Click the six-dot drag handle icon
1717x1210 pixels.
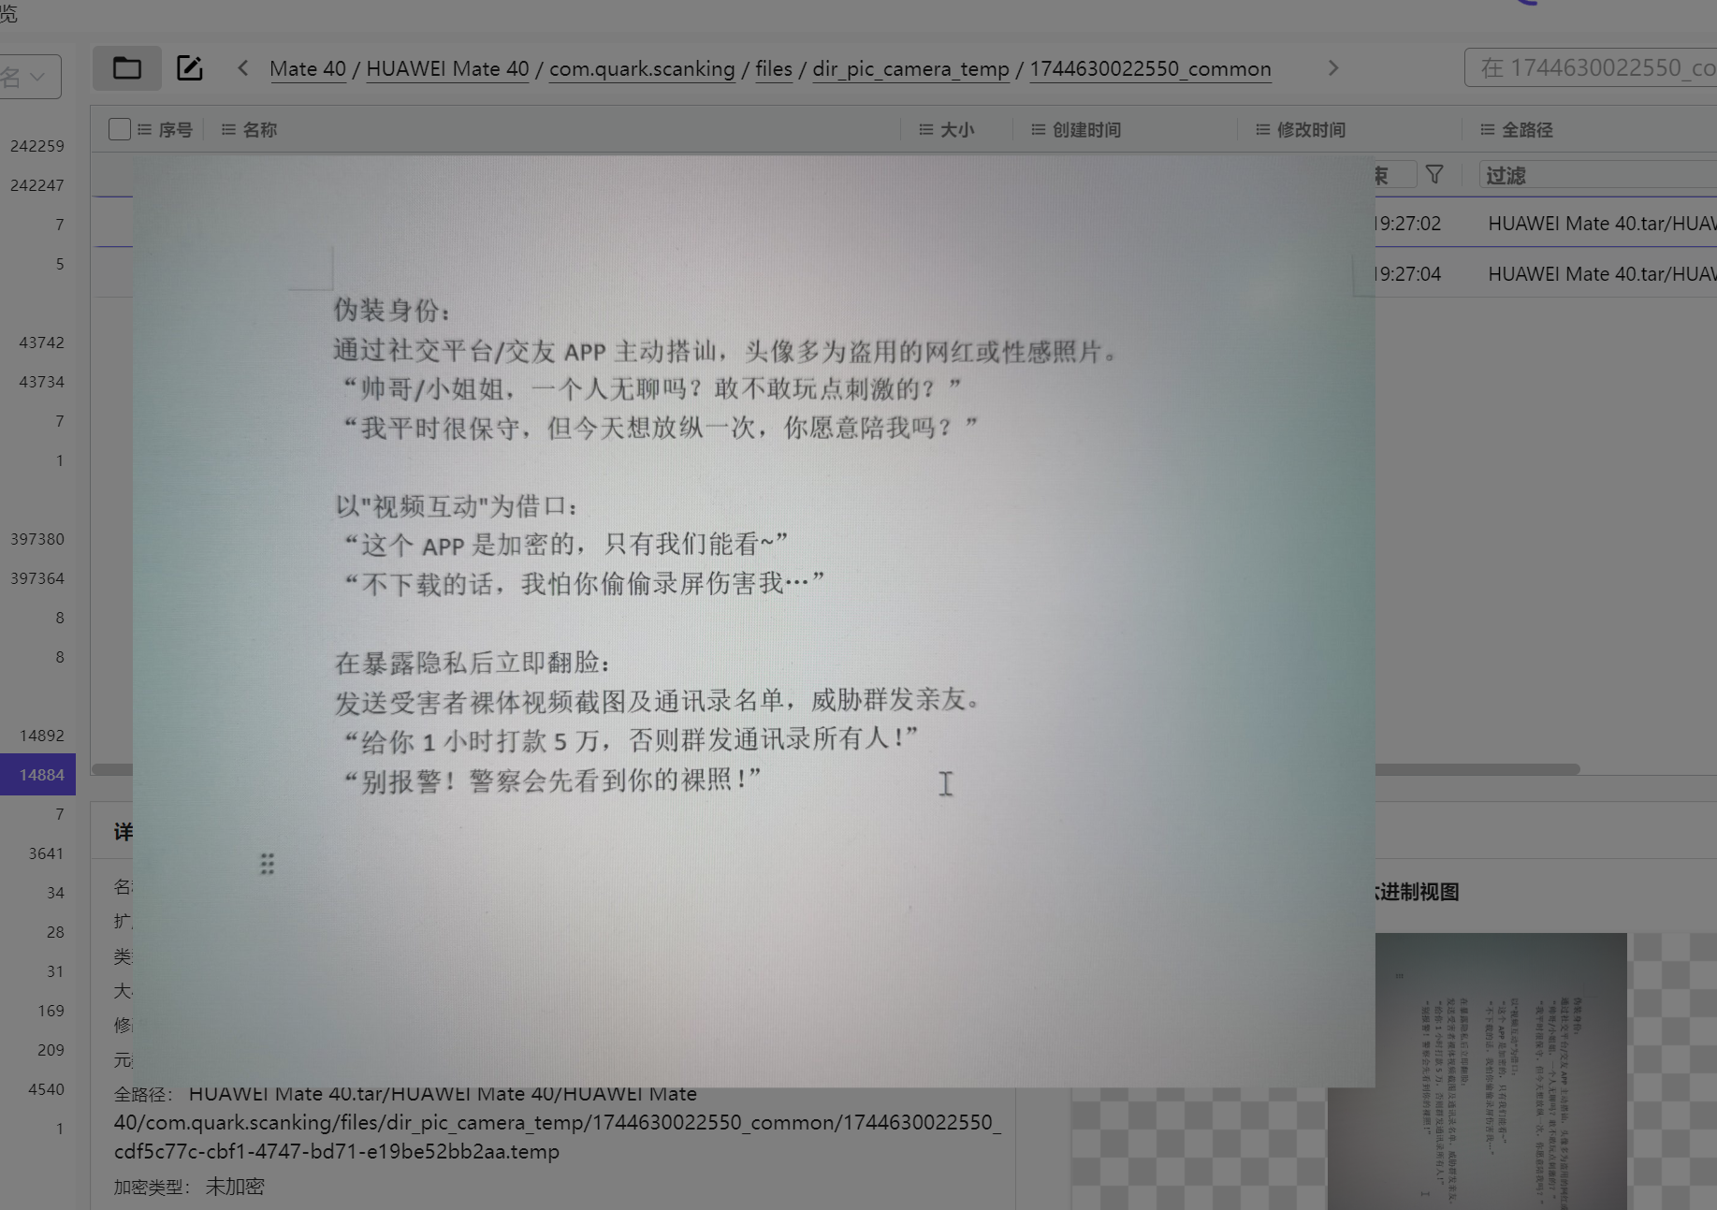point(268,864)
